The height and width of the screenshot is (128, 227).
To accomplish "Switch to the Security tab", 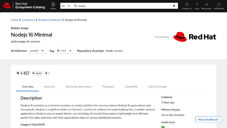I will 49,87.
